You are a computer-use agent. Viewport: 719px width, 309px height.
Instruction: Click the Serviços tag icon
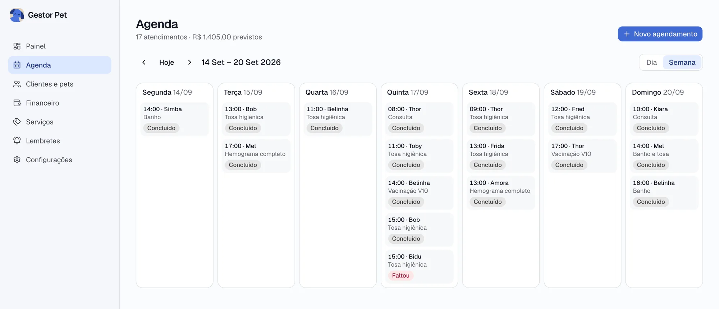coord(17,122)
